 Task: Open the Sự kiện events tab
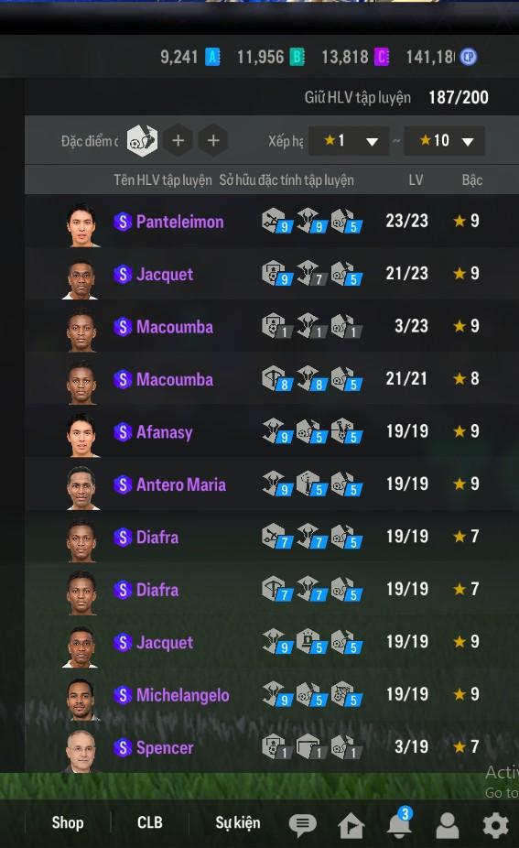coord(238,822)
